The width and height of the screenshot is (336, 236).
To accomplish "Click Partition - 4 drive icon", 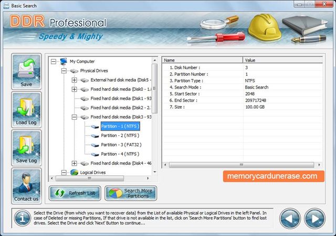I will pos(95,154).
